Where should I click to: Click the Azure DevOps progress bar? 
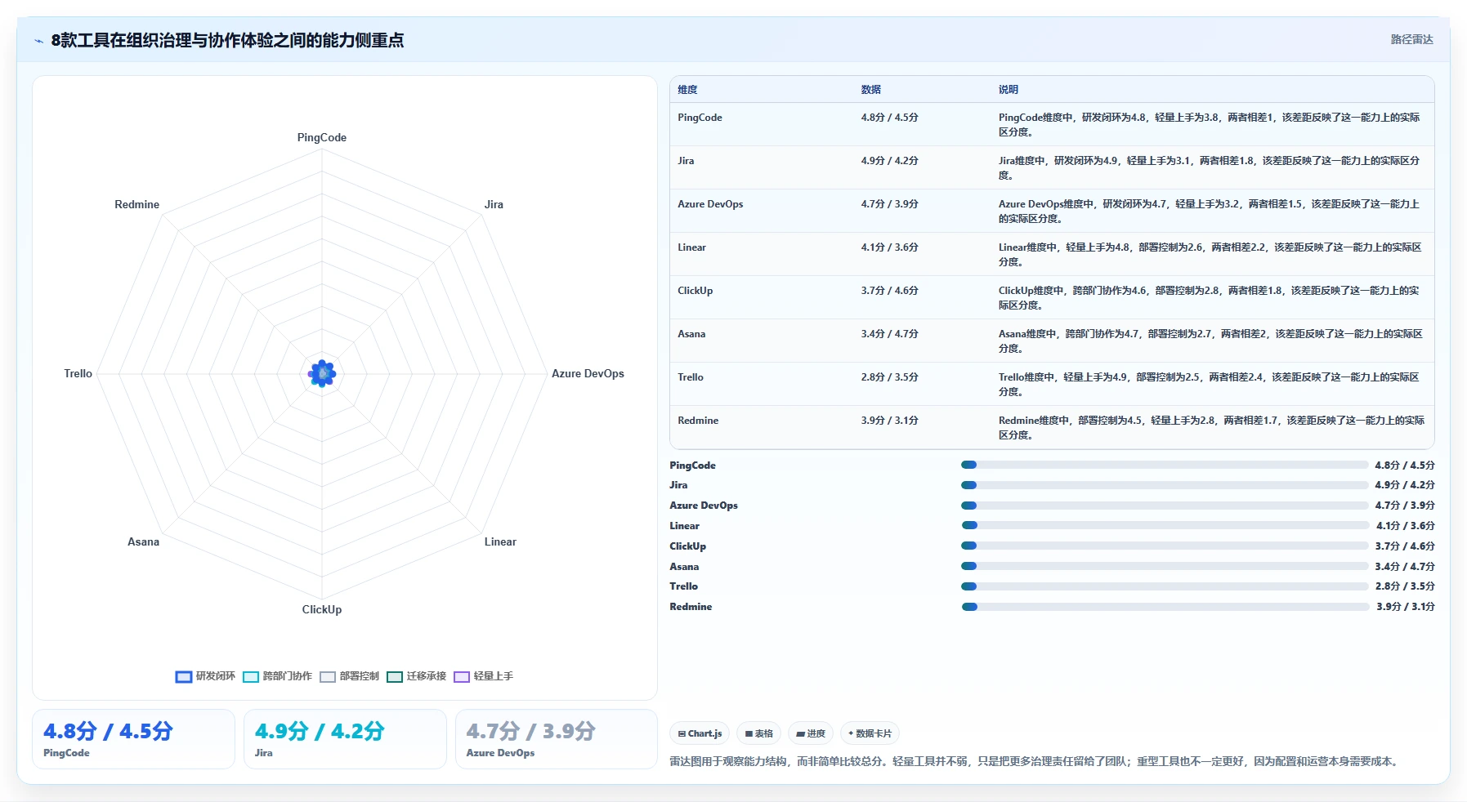coord(1165,506)
